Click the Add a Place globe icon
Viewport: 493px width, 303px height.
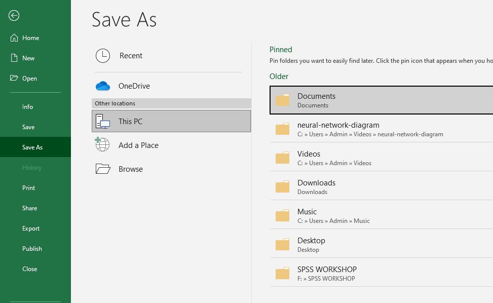[102, 145]
